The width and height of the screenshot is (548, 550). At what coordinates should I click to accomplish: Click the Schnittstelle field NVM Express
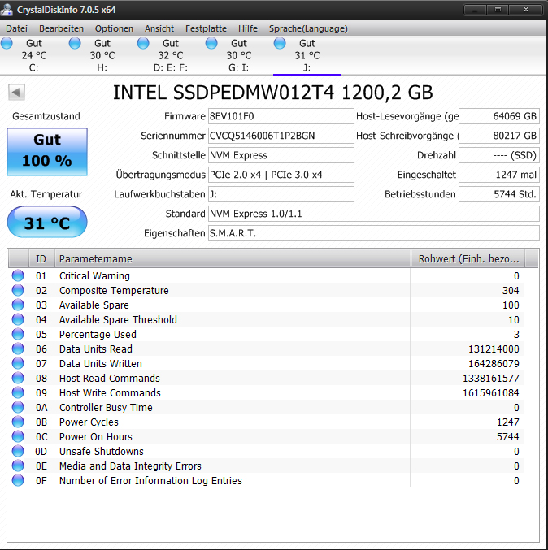281,155
